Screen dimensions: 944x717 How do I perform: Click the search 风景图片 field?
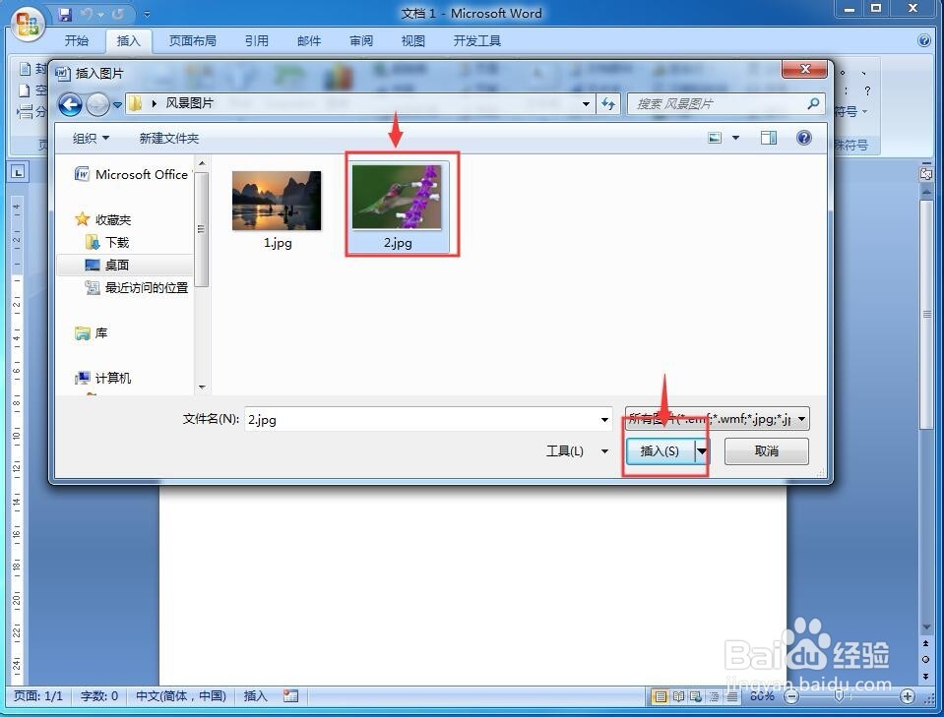[717, 104]
